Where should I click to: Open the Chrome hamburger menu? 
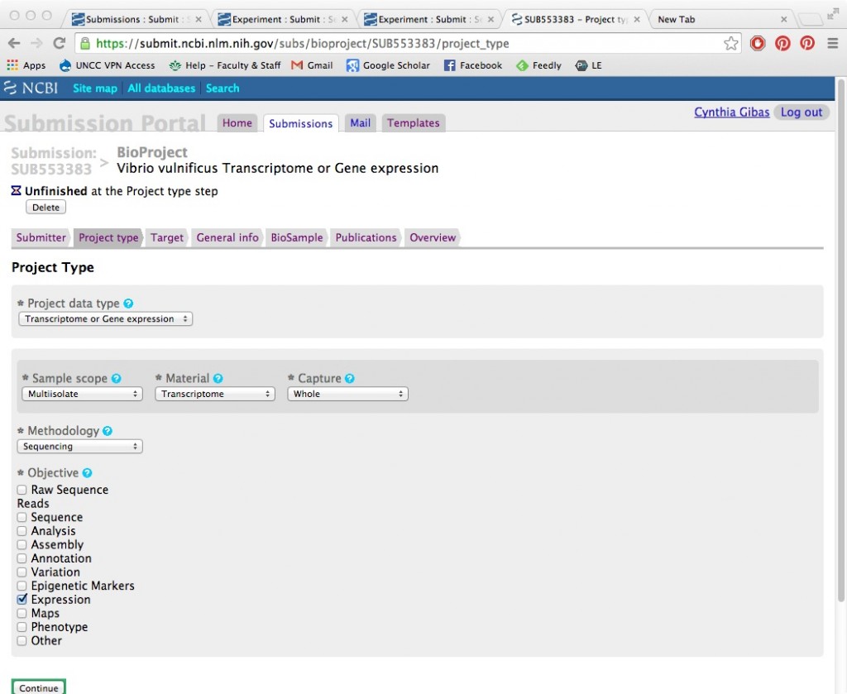tap(831, 43)
